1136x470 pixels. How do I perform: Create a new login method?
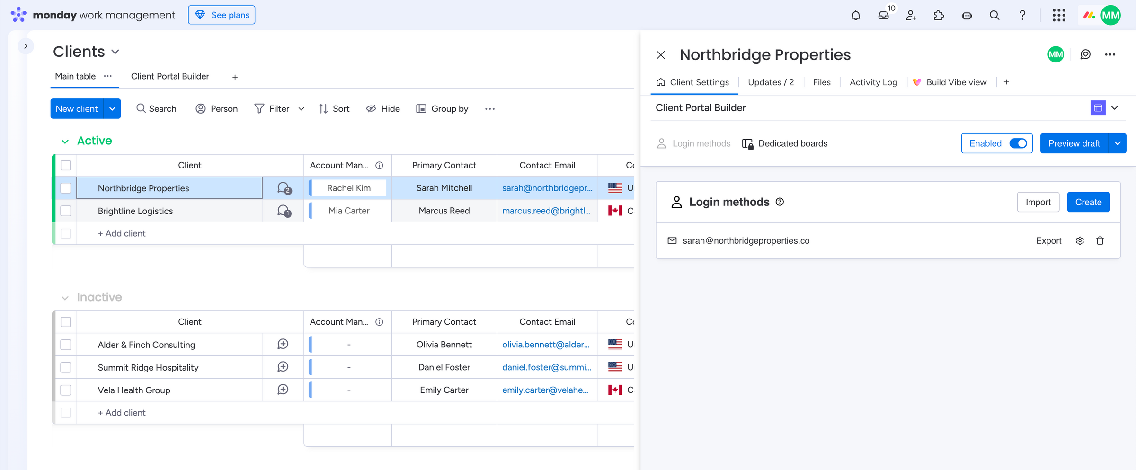click(1088, 202)
